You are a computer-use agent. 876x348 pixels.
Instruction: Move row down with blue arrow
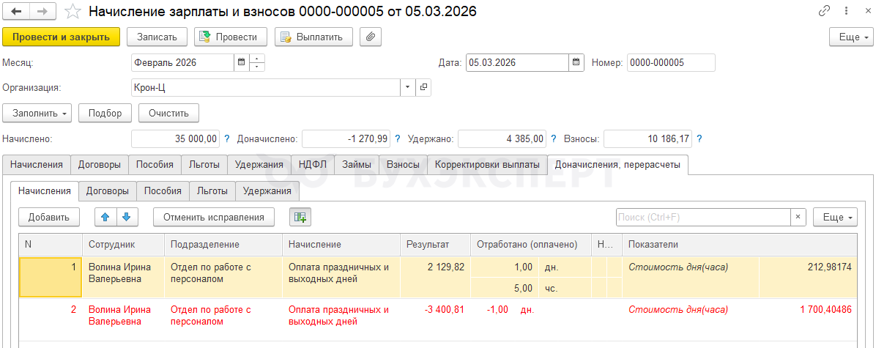click(x=126, y=217)
